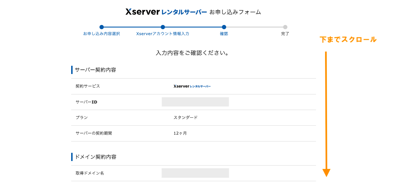Select the お申し込み内容選択 step label
Image resolution: width=394 pixels, height=182 pixels.
(x=102, y=34)
